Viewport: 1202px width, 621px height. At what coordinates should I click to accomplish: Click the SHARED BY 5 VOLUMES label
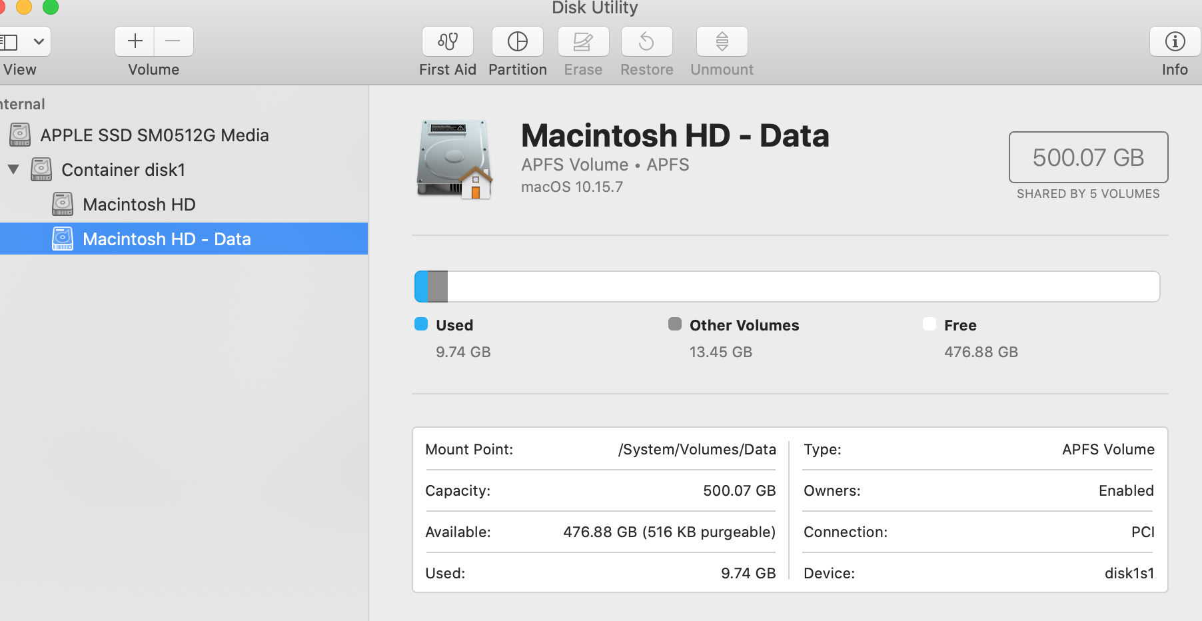click(1088, 194)
